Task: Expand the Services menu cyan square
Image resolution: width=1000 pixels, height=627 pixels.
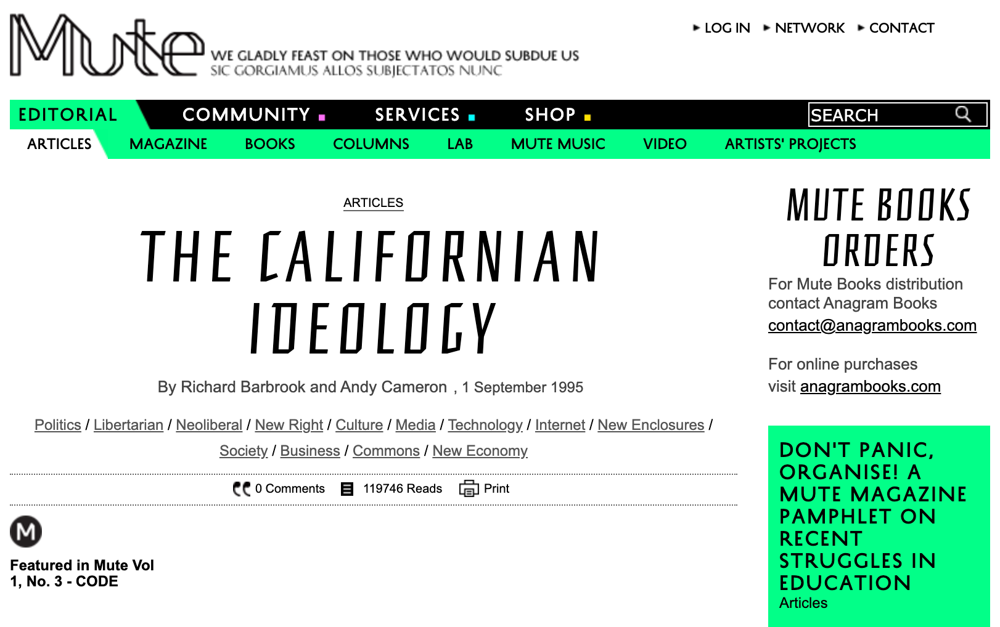Action: point(472,117)
